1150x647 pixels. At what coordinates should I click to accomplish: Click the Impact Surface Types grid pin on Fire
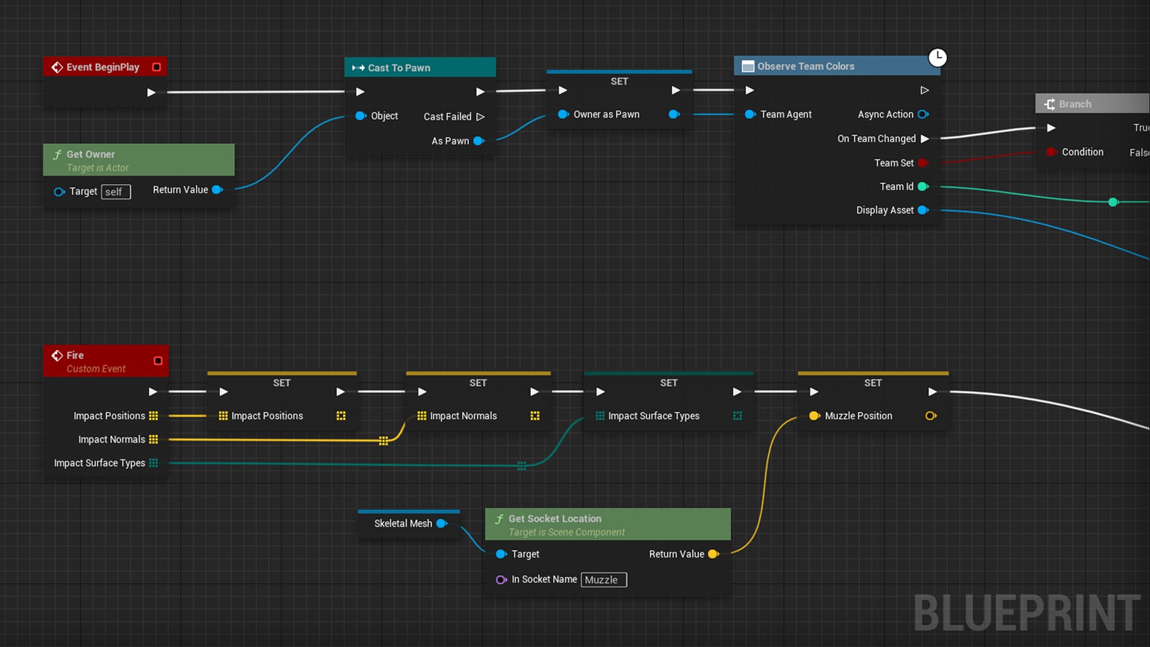pos(154,462)
